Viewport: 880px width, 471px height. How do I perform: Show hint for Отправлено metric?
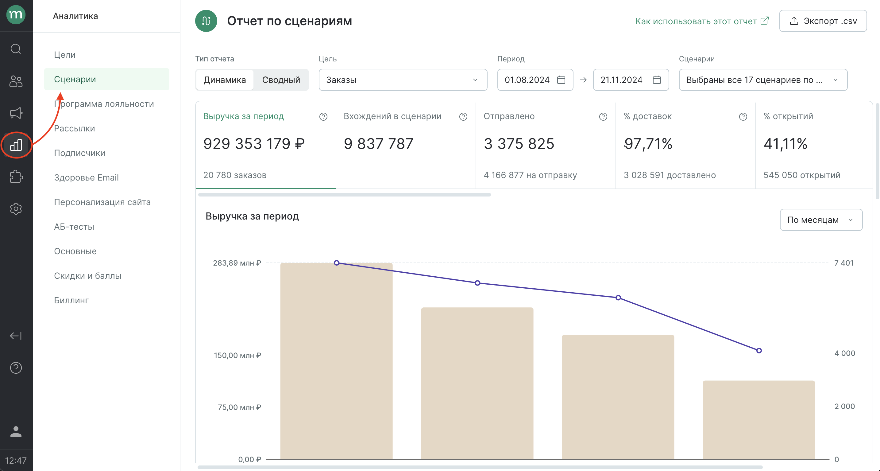(x=603, y=117)
